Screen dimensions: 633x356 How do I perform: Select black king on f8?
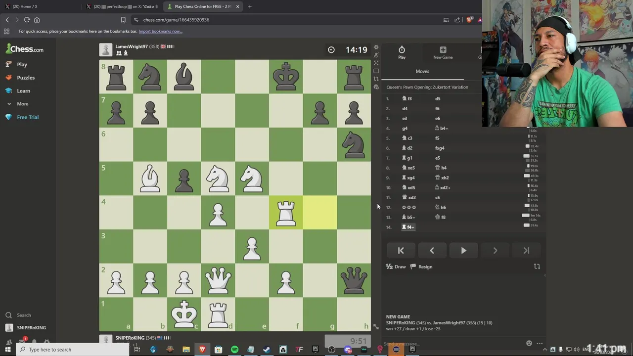(286, 77)
